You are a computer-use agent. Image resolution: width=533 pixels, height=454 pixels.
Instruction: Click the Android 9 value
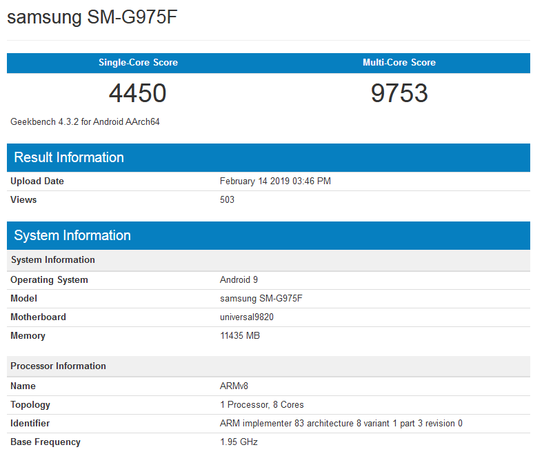pos(239,280)
